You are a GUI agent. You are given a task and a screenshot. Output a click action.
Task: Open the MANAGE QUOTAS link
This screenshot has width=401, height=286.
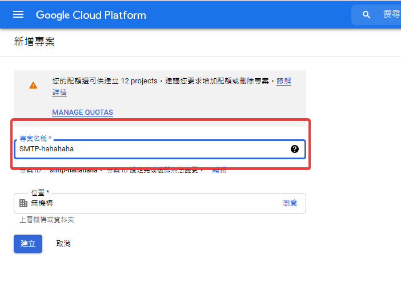tap(83, 112)
